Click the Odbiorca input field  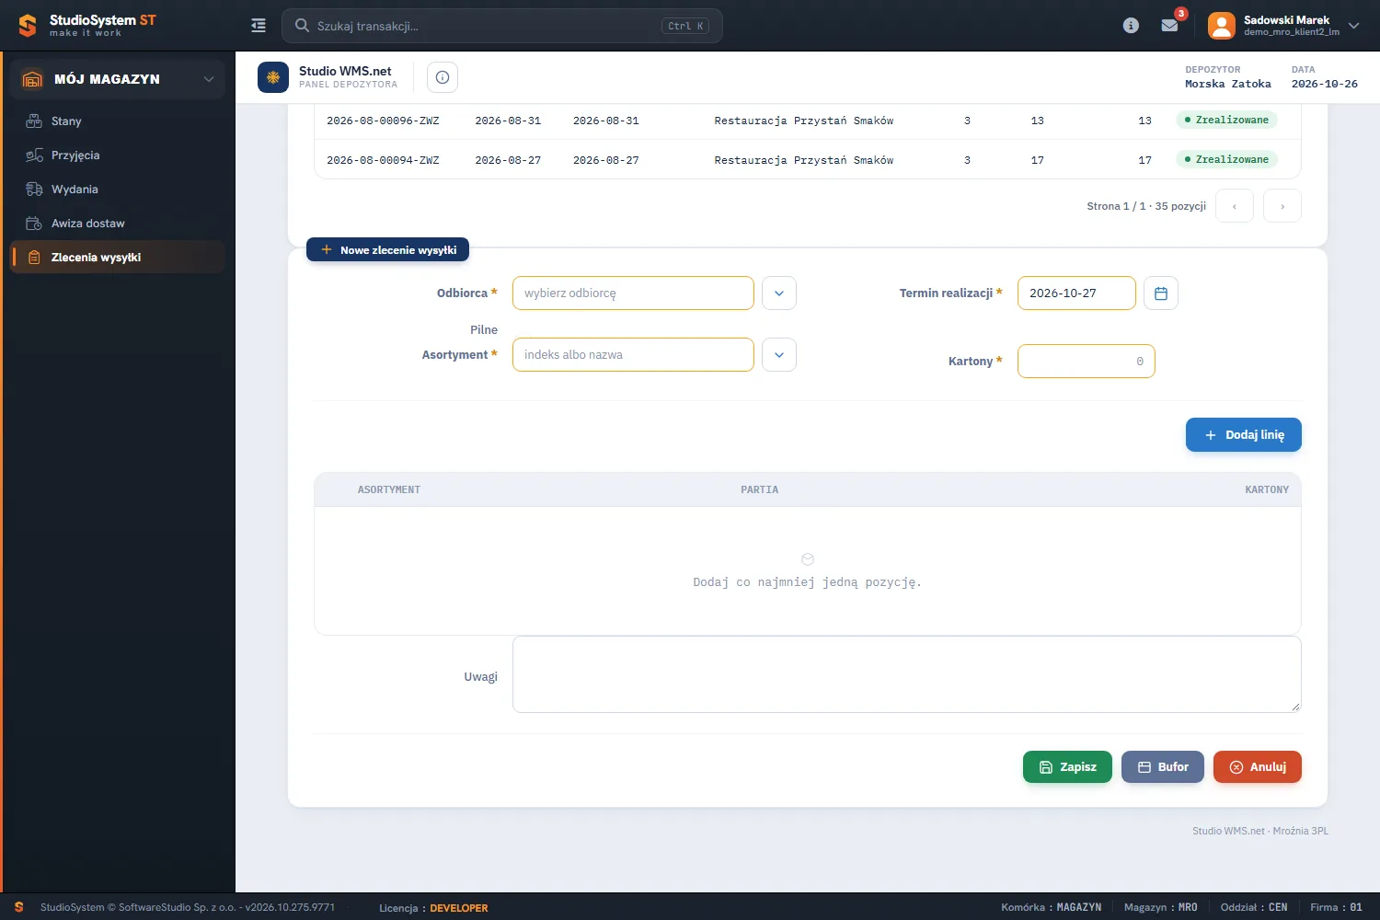point(633,293)
